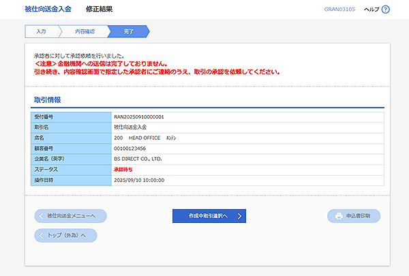Viewport: 409px width, 276px height.
Task: Click the screen ID GRAN03105
Action: [339, 10]
